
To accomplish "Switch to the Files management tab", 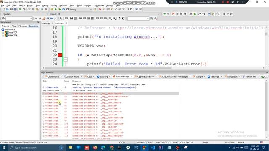I will tap(13, 26).
